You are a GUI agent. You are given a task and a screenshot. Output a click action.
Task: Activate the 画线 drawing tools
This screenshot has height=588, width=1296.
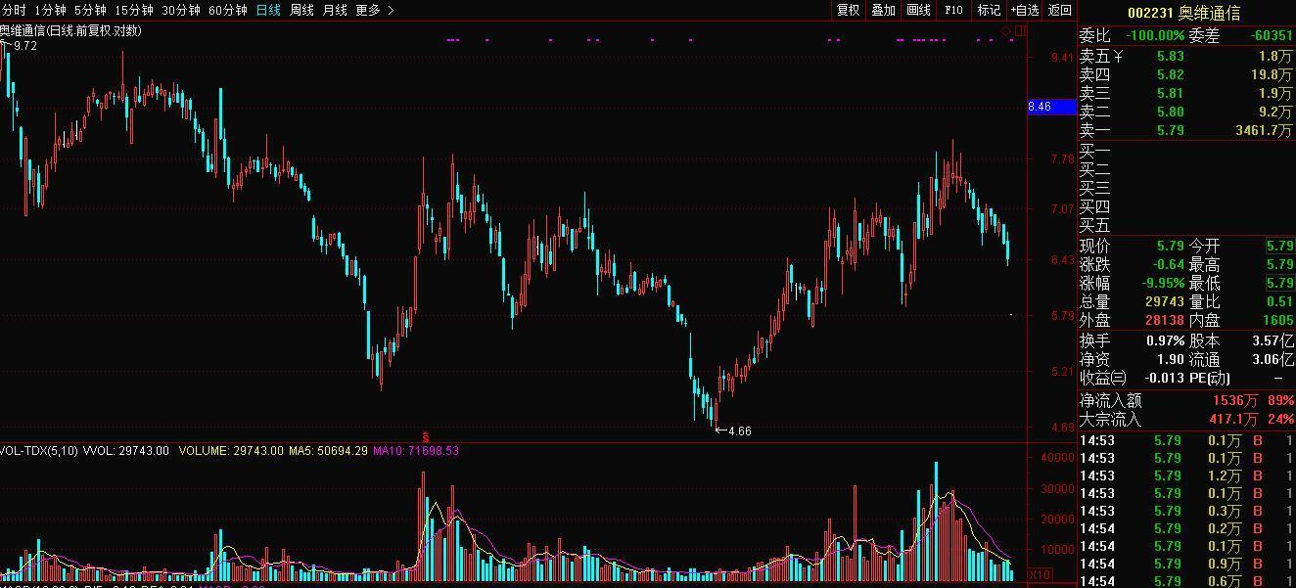[x=918, y=10]
